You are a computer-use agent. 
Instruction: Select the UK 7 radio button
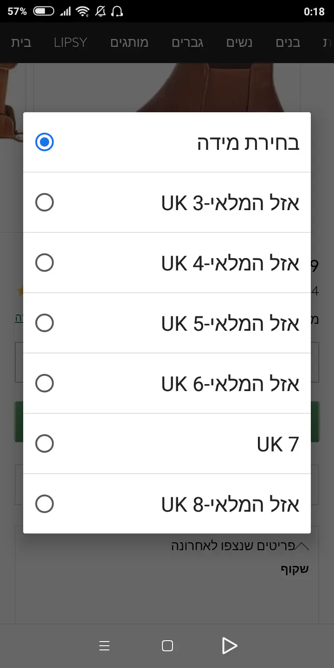coord(45,443)
